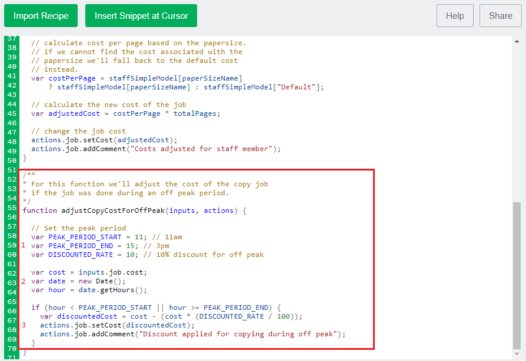Click line number 38 in gutter
526x361 pixels.
12,48
